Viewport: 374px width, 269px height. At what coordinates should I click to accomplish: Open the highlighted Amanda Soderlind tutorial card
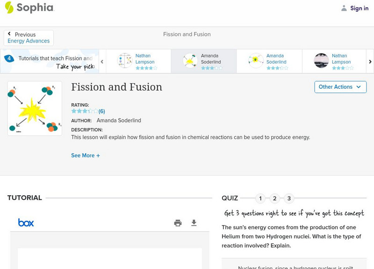pos(203,61)
